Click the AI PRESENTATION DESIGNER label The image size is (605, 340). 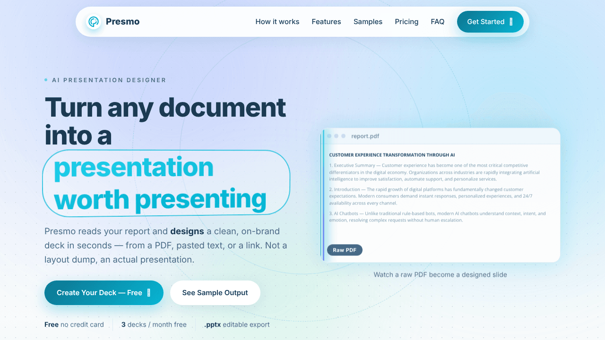click(109, 80)
